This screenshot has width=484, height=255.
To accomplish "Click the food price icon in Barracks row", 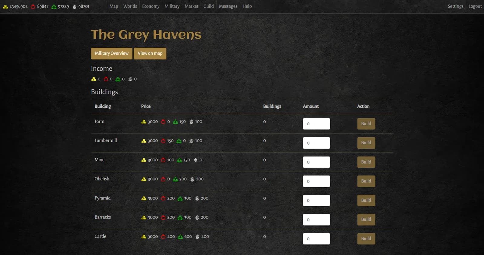I will [x=163, y=218].
